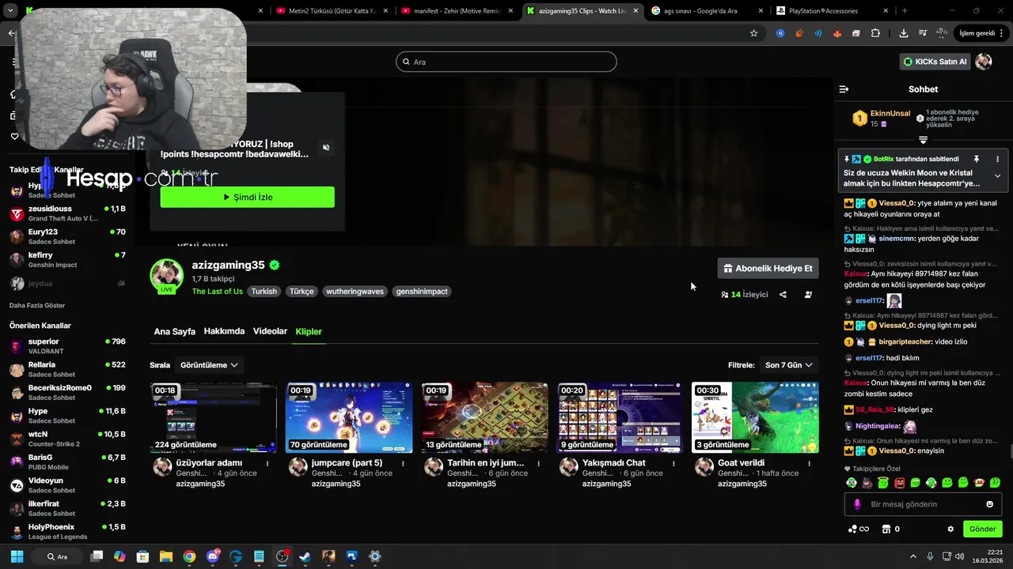Open the Görüntüleme sort dropdown

coord(209,365)
